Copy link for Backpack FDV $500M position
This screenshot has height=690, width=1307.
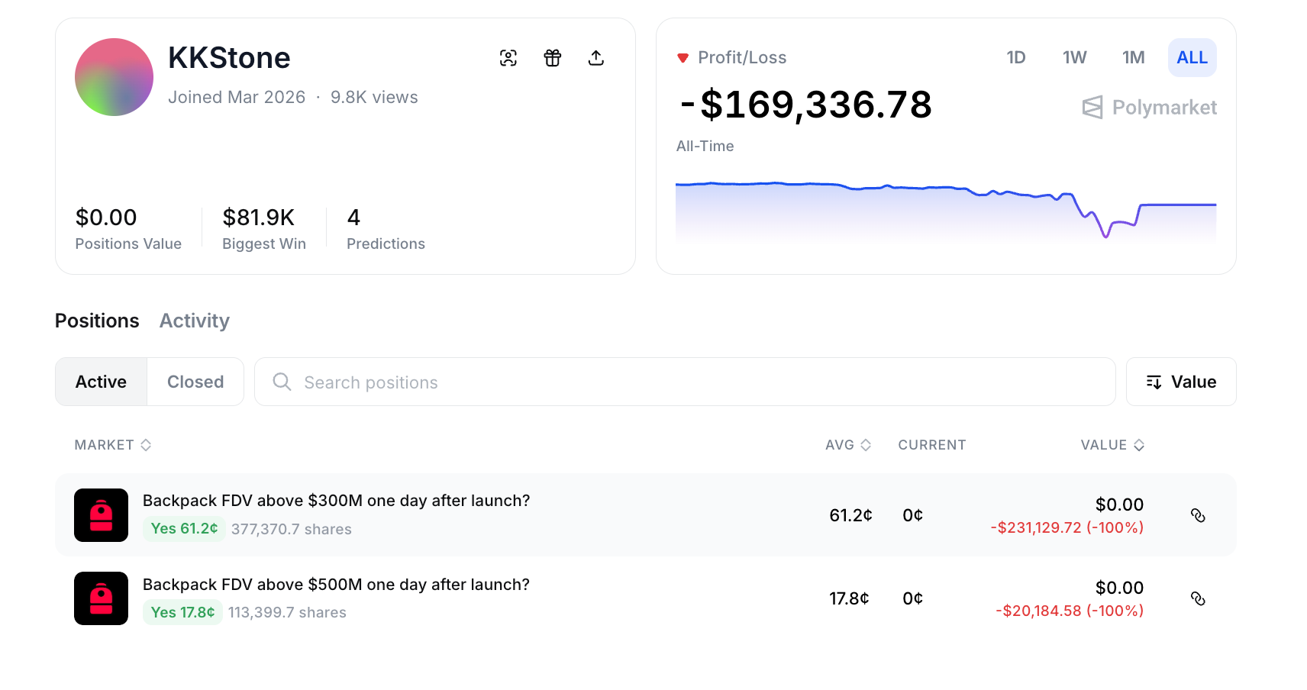click(1198, 598)
